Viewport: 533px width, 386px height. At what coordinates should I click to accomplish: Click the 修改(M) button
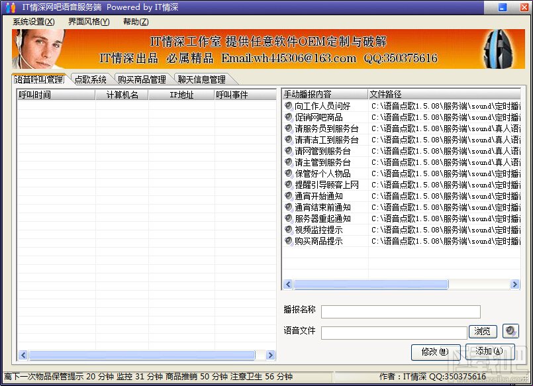[436, 352]
